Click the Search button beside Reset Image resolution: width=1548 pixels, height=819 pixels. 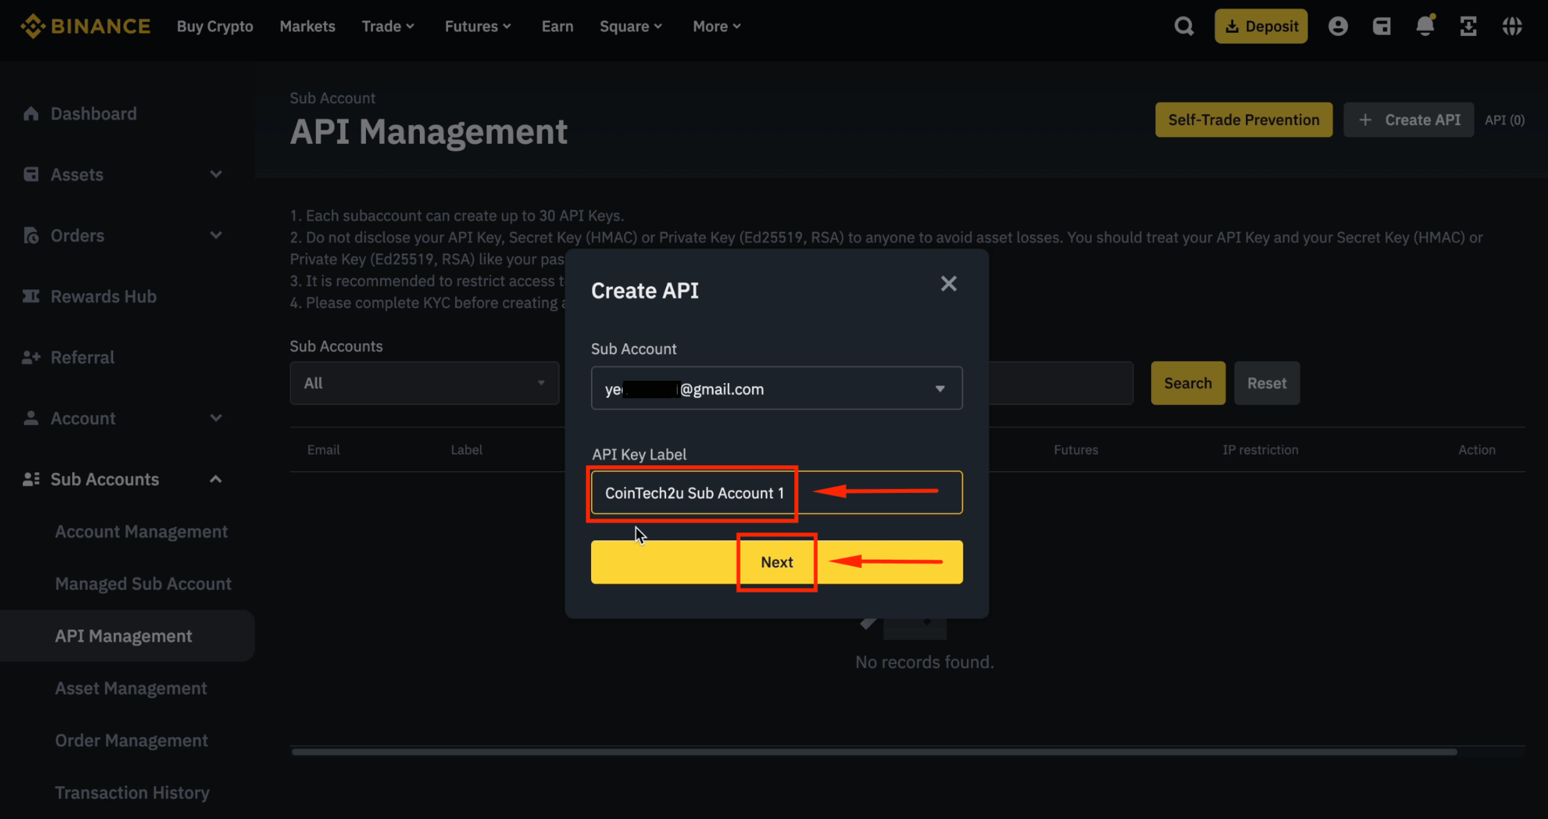click(1187, 383)
